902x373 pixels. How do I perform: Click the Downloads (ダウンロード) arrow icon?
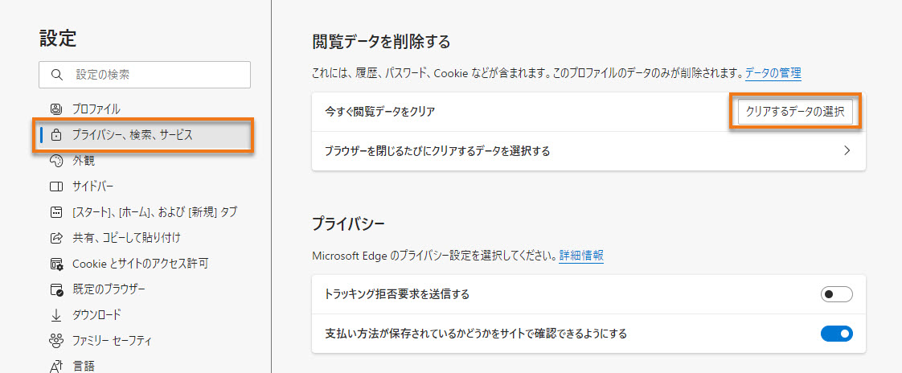point(55,315)
